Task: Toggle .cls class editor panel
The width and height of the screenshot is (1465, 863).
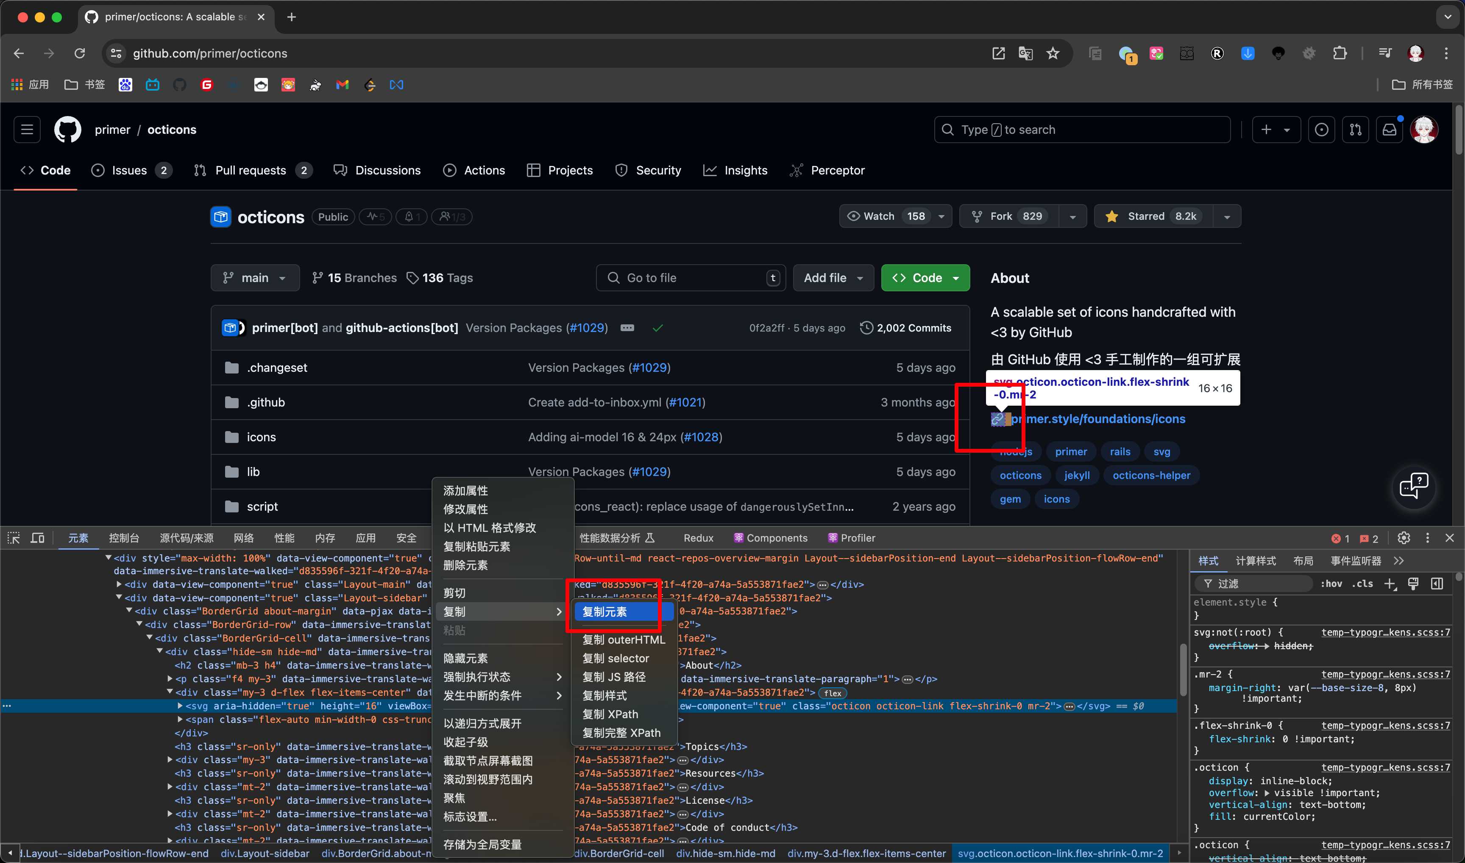Action: 1362,583
